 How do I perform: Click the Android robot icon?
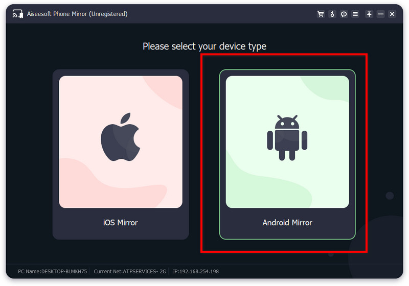pyautogui.click(x=287, y=138)
